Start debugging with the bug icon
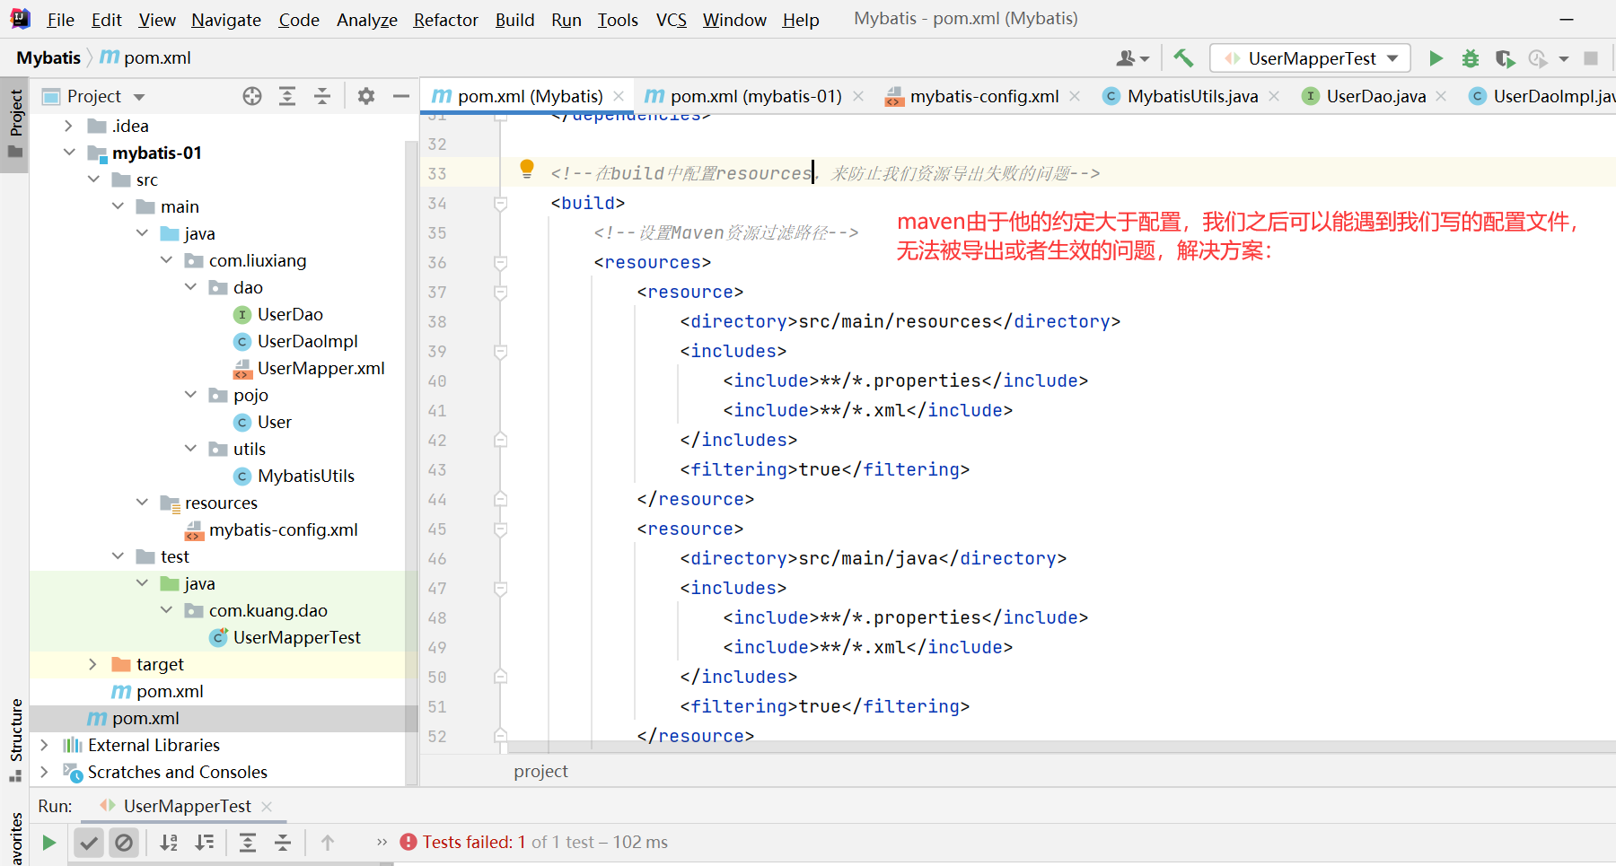The image size is (1616, 866). pyautogui.click(x=1471, y=58)
